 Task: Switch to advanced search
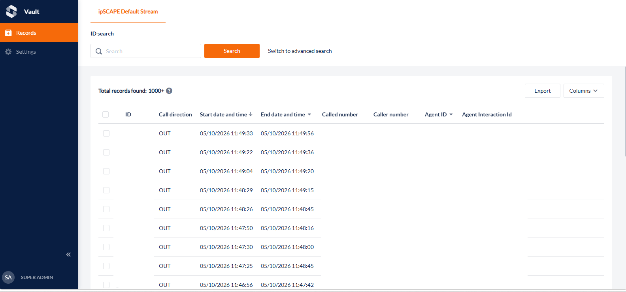(x=300, y=51)
